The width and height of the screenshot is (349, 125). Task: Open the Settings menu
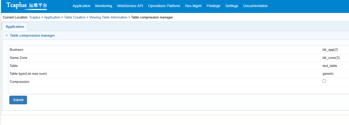tap(232, 6)
